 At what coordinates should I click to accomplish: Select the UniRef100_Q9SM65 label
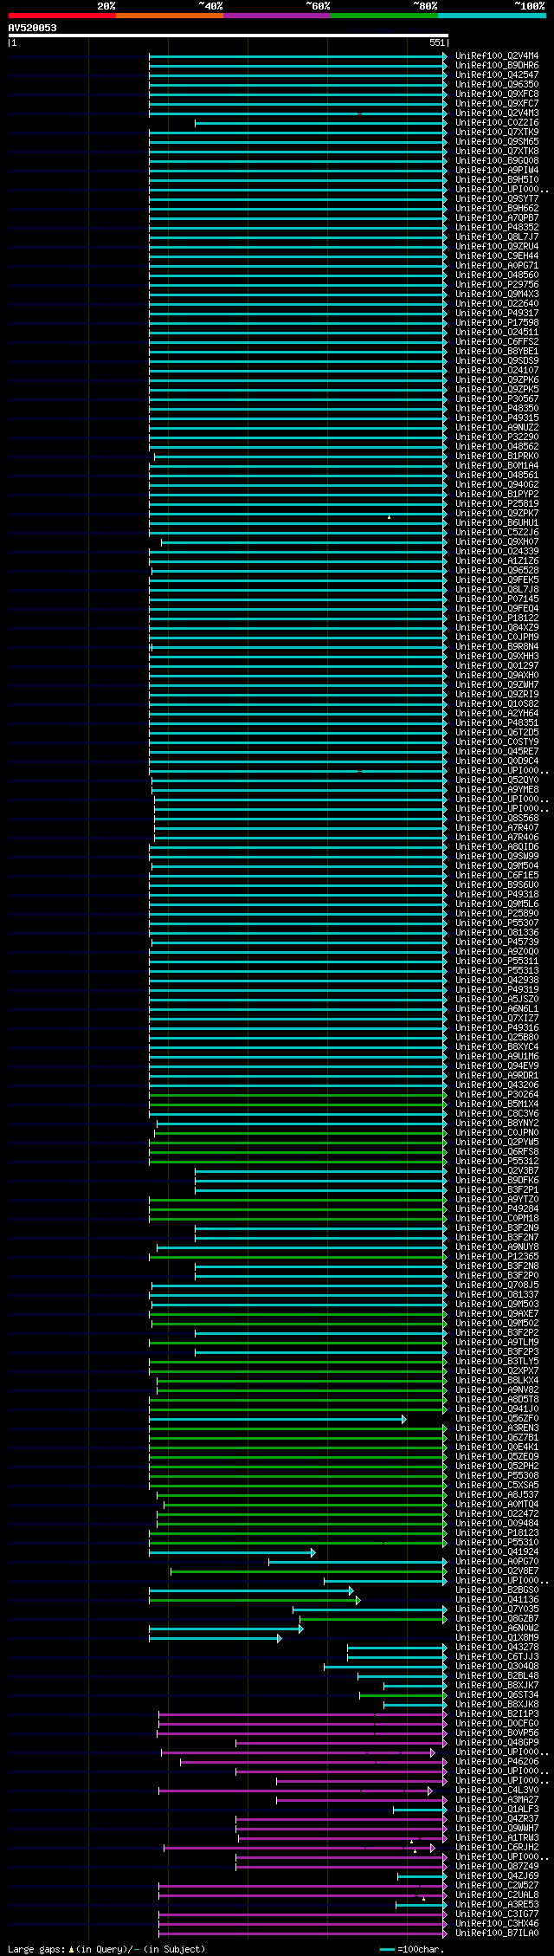[x=497, y=141]
